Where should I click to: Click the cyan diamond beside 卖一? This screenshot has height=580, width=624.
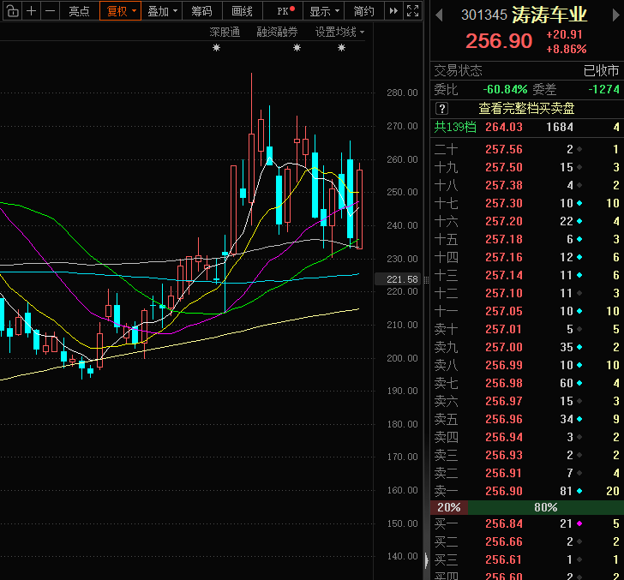(579, 491)
